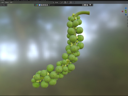The height and width of the screenshot is (96, 128).
Task: Expand the chevron left of the colorful icon
Action: tap(35, 5)
